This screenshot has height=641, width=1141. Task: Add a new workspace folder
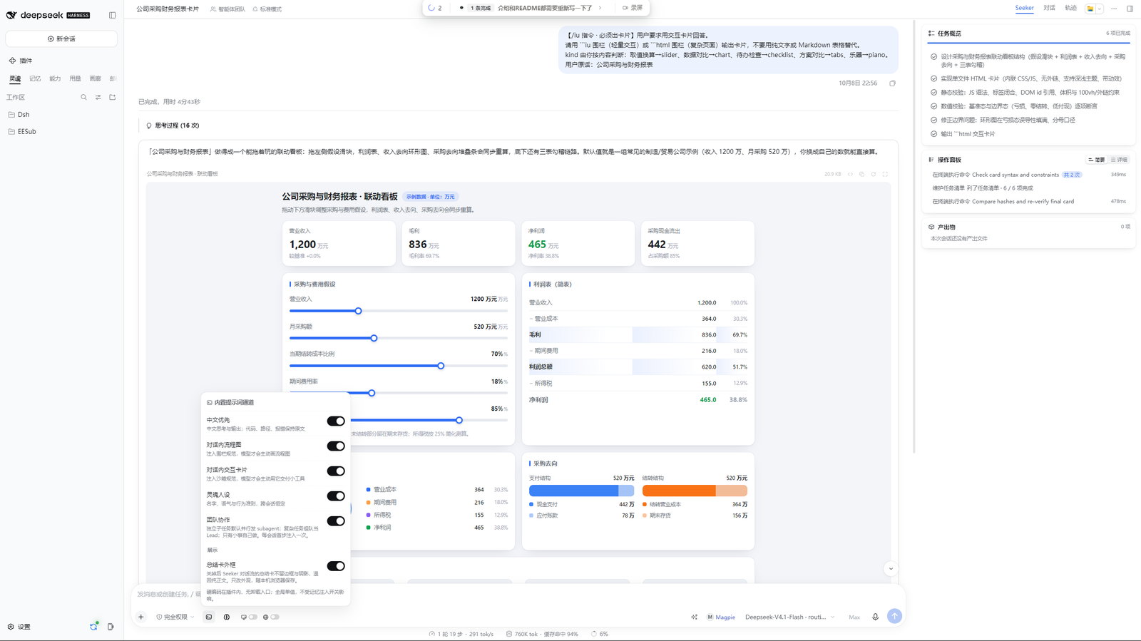[112, 97]
